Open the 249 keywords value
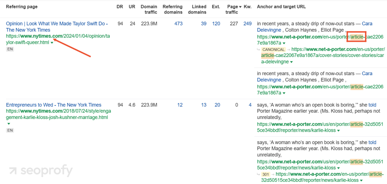The height and width of the screenshot is (184, 387). (247, 24)
